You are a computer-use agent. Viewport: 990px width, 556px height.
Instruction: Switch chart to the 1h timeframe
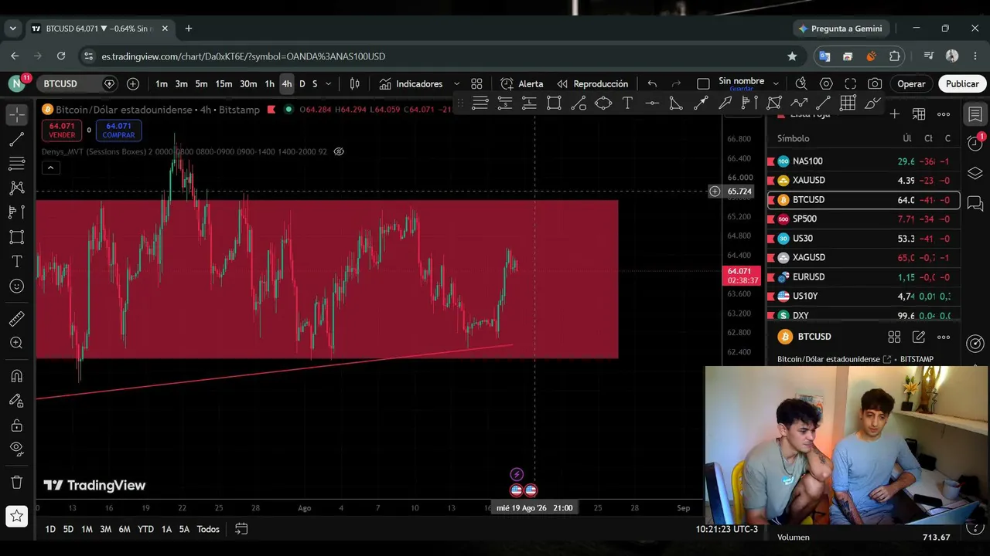[x=269, y=83]
